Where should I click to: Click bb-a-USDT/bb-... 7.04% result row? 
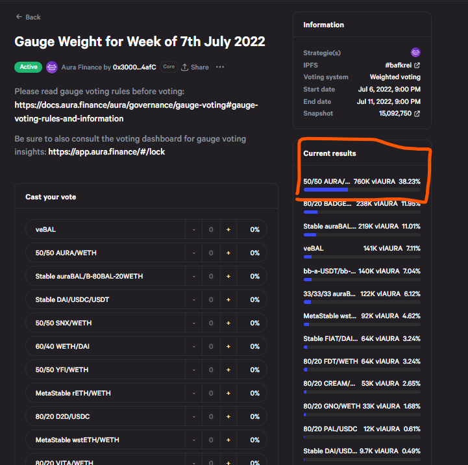pyautogui.click(x=362, y=274)
